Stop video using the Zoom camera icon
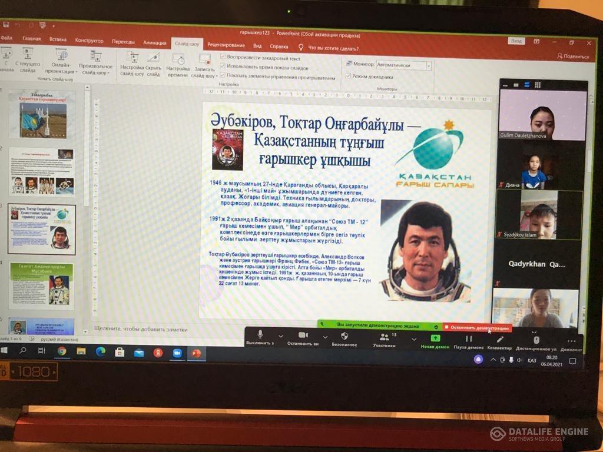 click(303, 335)
